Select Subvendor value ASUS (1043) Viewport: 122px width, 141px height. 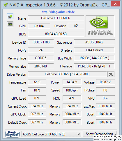(x=94, y=42)
